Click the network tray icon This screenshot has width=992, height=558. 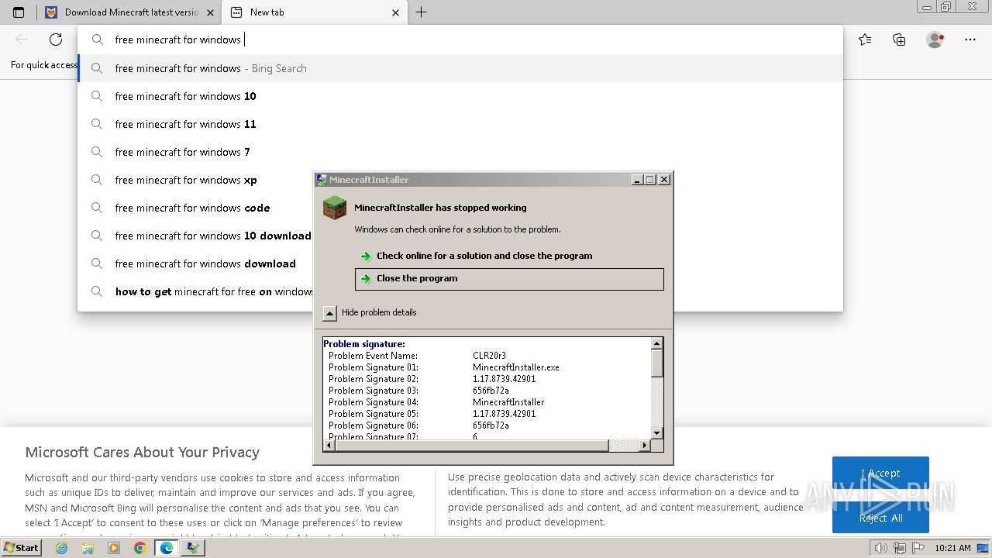[x=899, y=548]
